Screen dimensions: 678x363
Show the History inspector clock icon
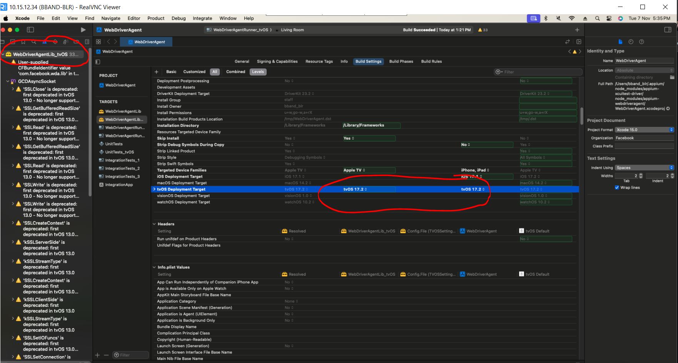point(631,42)
